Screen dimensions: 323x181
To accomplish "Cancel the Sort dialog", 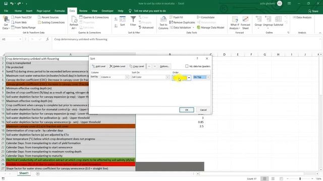I will pyautogui.click(x=203, y=110).
